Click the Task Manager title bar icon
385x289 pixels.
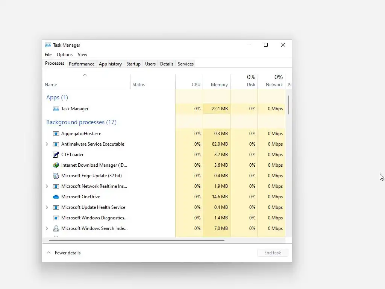coord(48,45)
